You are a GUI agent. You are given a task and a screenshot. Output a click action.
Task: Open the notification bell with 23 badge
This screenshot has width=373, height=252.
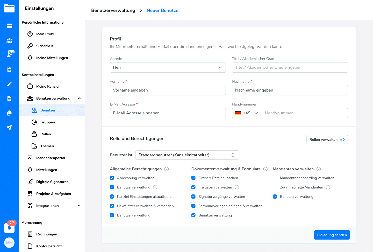[9, 228]
